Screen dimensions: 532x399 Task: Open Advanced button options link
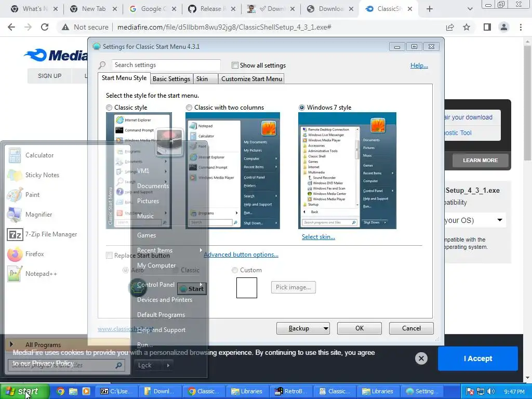tap(241, 255)
